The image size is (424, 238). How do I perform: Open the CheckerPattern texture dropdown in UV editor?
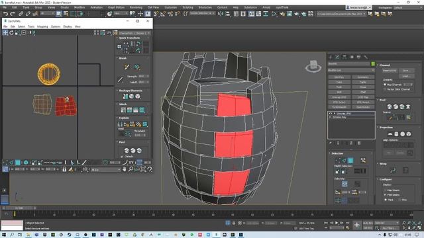[134, 33]
